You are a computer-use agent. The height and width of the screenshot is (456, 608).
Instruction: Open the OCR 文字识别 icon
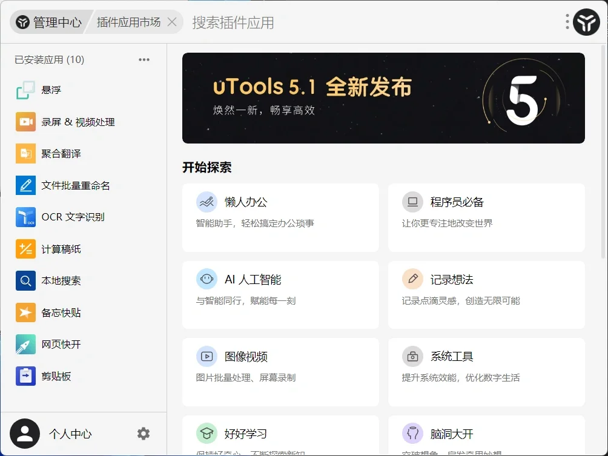click(x=25, y=217)
